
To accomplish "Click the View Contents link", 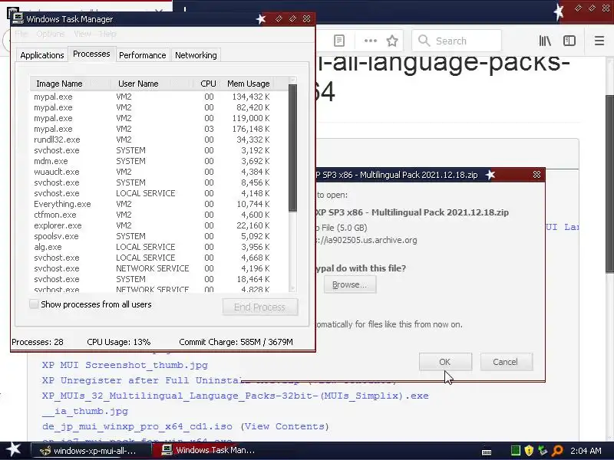I will [x=285, y=426].
